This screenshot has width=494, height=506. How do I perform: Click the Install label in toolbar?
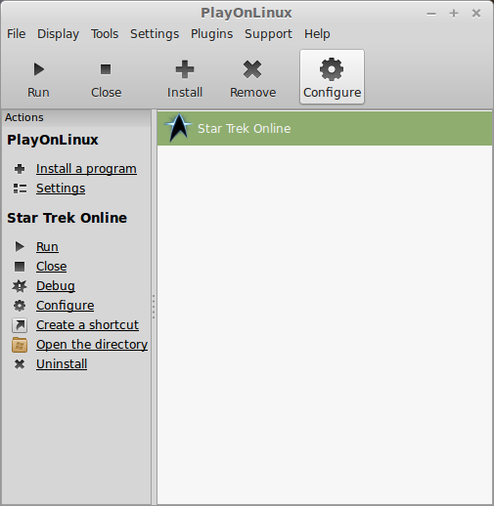[x=185, y=93]
